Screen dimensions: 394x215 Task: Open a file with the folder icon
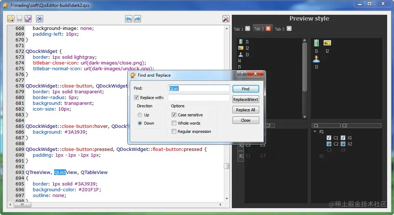tap(11, 19)
